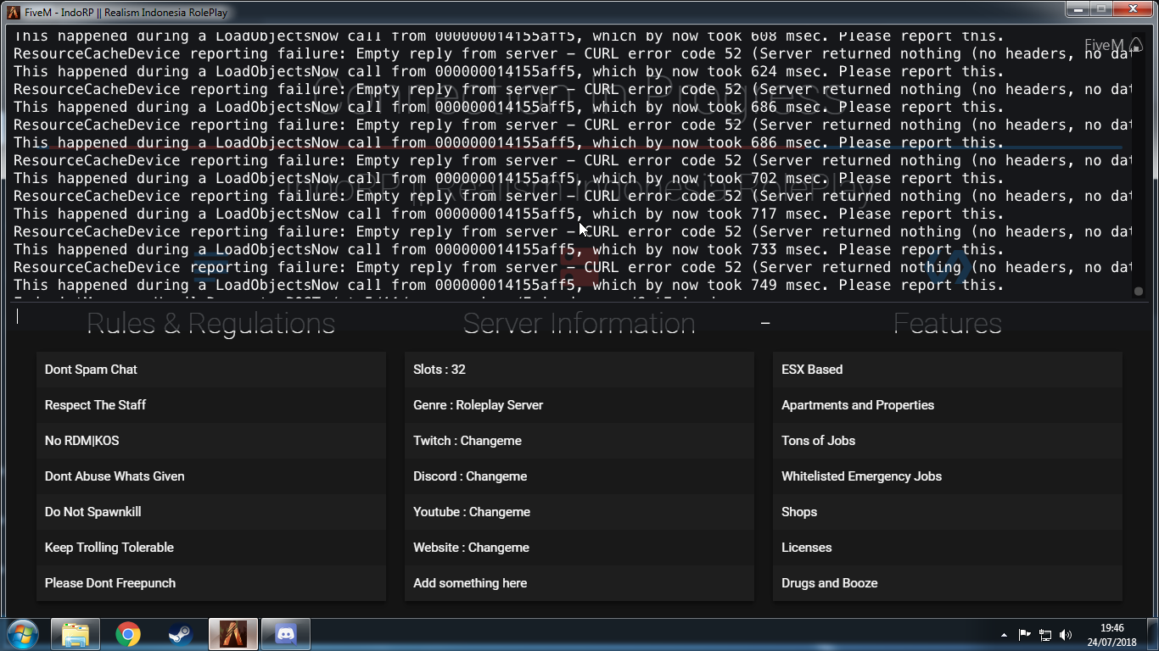This screenshot has height=651, width=1159.
Task: Click the "Whitelisted Emergency Jobs" feature
Action: (x=948, y=476)
